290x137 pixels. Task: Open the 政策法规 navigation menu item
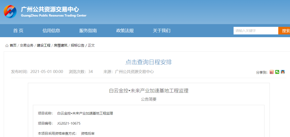pos(125,31)
